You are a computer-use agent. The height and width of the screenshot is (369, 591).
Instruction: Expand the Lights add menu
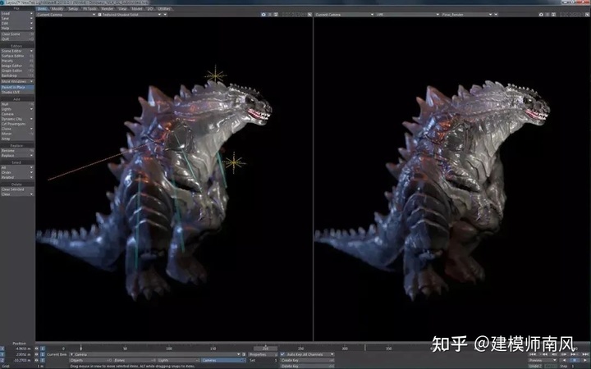(17, 109)
